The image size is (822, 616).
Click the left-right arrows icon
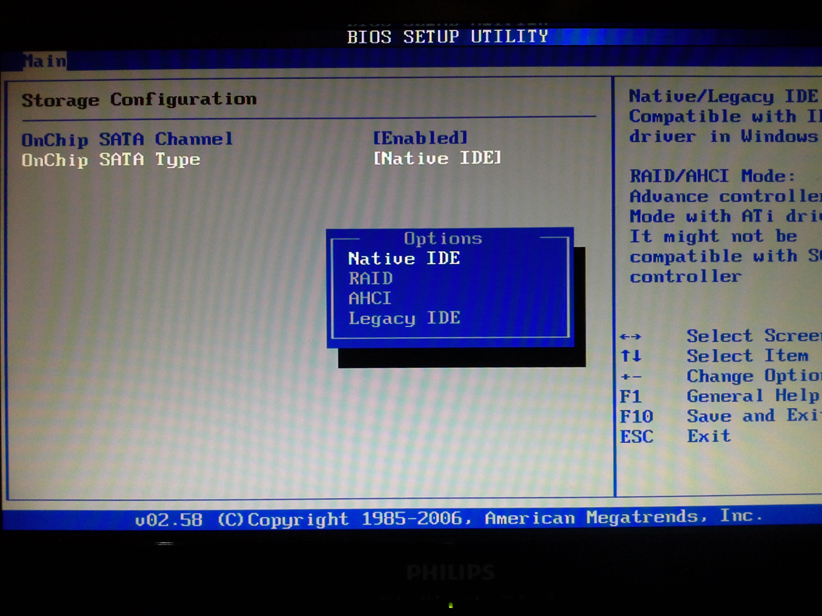point(630,337)
